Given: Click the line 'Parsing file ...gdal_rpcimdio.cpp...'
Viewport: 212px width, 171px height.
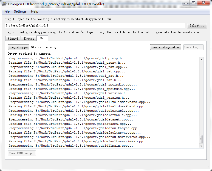Looking at the screenshot, I should pos(72,89).
